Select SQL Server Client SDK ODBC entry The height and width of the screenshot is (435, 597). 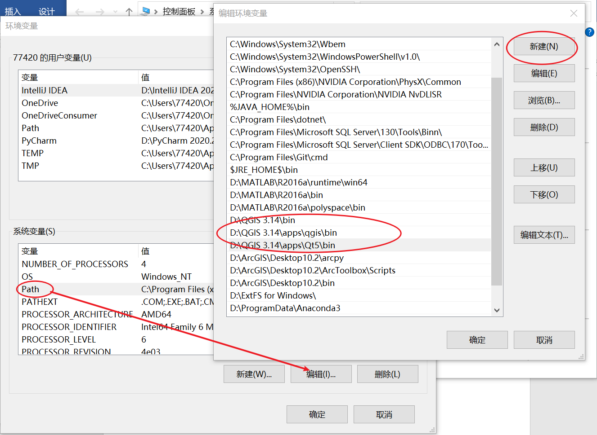(359, 145)
